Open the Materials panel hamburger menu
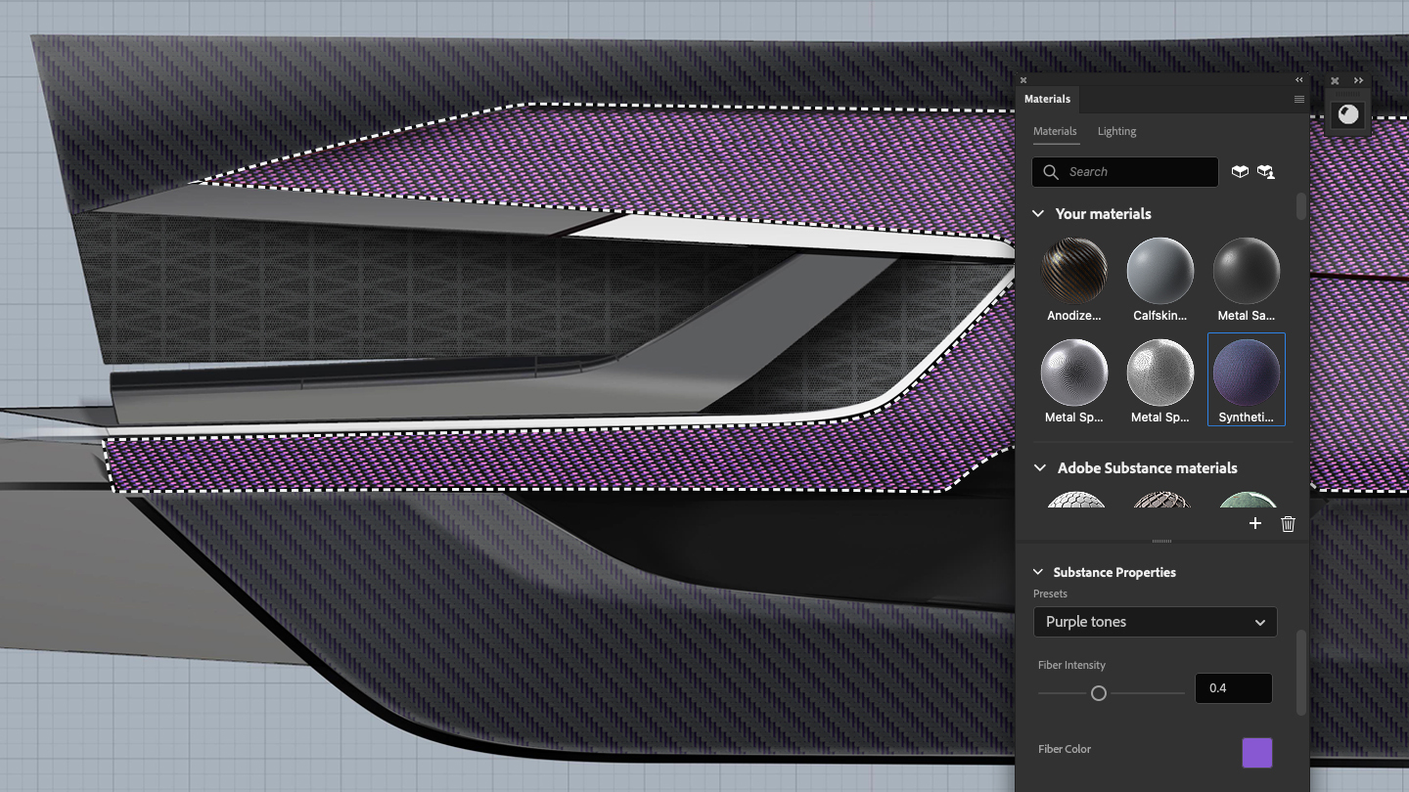Image resolution: width=1409 pixels, height=792 pixels. click(x=1298, y=99)
